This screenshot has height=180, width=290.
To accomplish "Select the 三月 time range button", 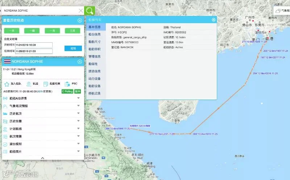I will 72,31.
